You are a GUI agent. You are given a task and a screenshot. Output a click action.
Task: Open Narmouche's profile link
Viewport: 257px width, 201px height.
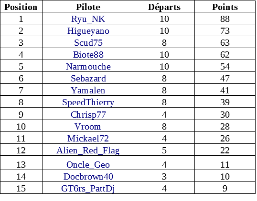point(88,67)
